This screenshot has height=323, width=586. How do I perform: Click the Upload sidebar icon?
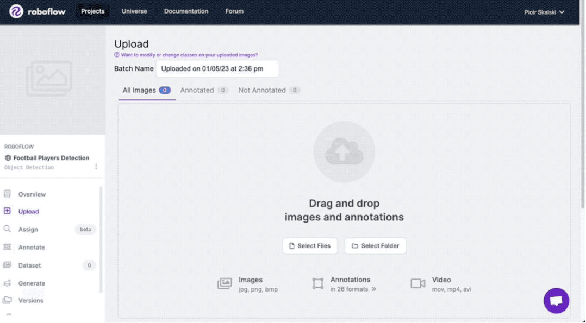point(7,211)
